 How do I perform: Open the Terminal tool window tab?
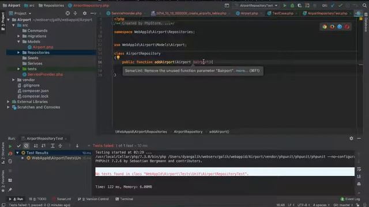(125, 199)
